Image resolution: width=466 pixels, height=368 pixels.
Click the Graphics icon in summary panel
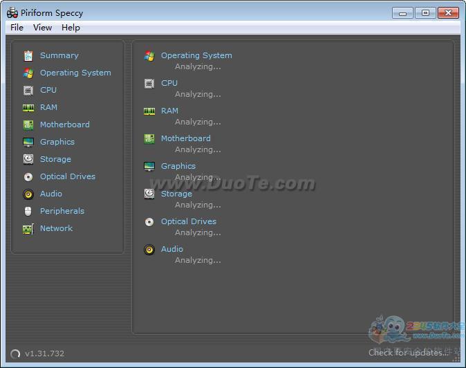(149, 167)
